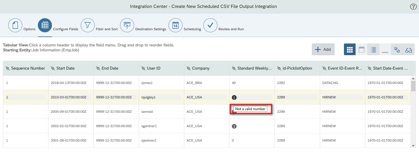Switch to tabular grid view
Image resolution: width=419 pixels, height=158 pixels.
350,50
